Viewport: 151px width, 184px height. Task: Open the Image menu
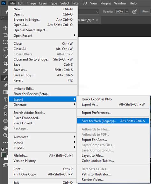[31, 3]
